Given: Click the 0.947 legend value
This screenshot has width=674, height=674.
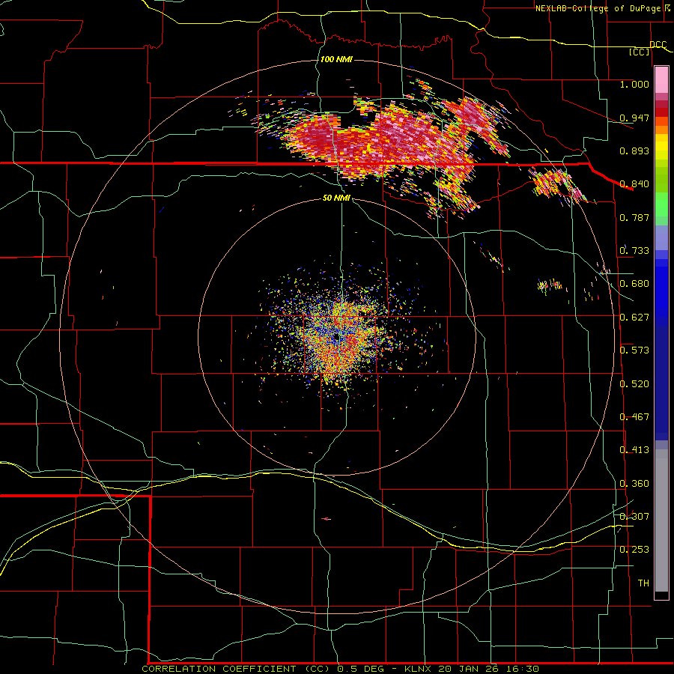Looking at the screenshot, I should point(634,118).
